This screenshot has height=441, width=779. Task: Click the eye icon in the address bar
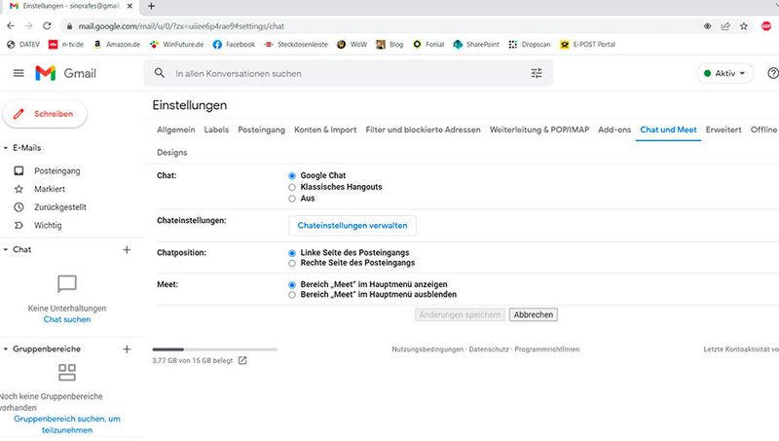click(708, 26)
